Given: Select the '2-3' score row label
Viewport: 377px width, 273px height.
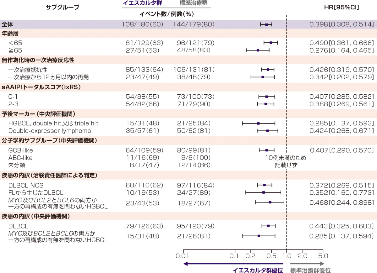Looking at the screenshot, I should pyautogui.click(x=13, y=104).
